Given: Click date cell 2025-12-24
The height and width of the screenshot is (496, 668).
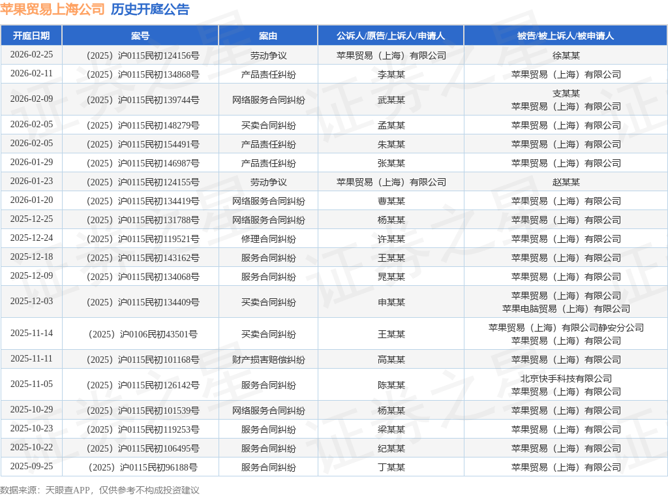Looking at the screenshot, I should point(31,238).
